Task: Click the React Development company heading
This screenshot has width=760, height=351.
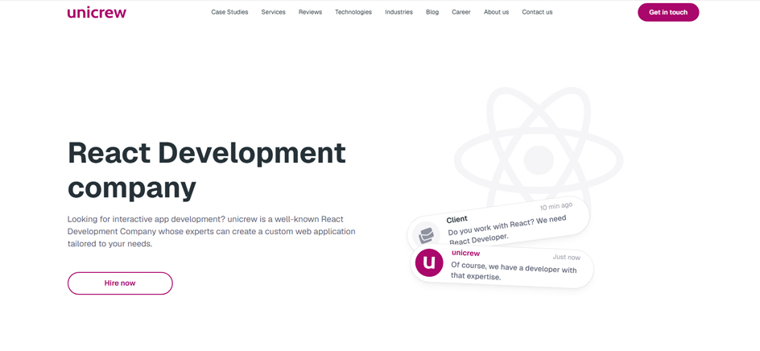Action: pos(206,170)
